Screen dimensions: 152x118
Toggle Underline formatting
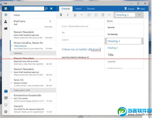point(75,15)
